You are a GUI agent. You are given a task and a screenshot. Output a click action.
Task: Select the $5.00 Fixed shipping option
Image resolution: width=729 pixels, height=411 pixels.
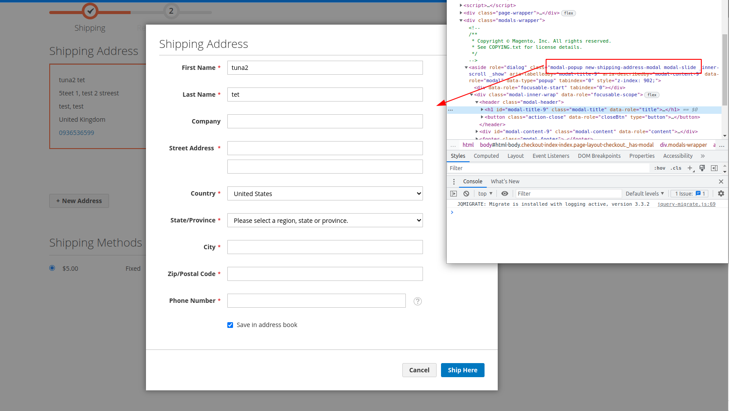point(52,268)
